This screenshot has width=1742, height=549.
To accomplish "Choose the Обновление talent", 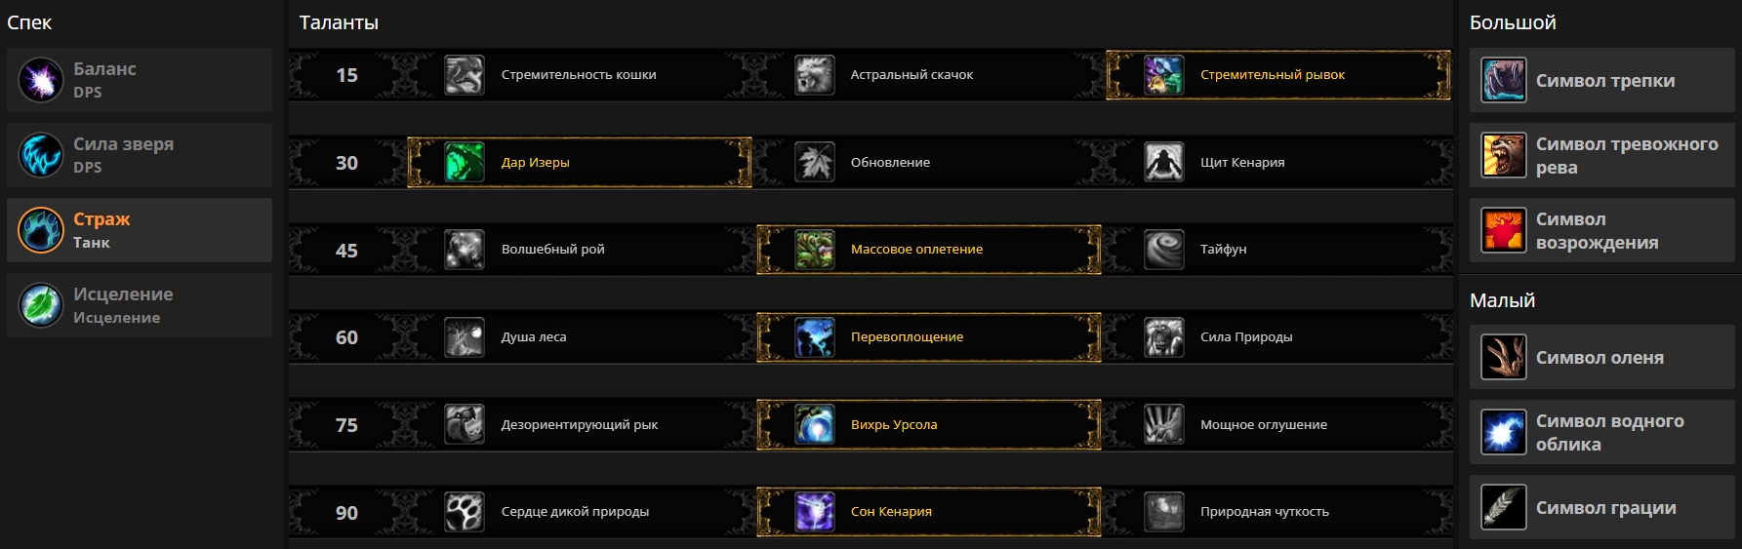I will pyautogui.click(x=889, y=163).
